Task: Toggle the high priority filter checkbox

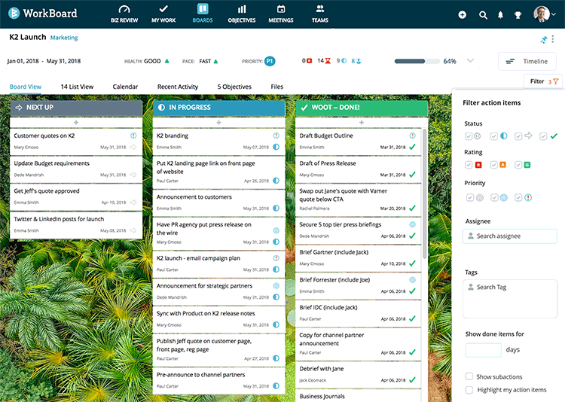Action: pos(518,197)
